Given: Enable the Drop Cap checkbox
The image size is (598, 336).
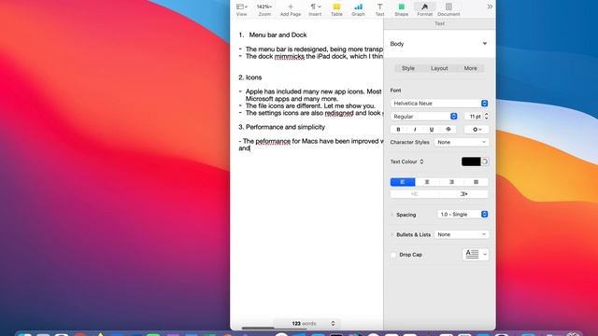Looking at the screenshot, I should (393, 255).
